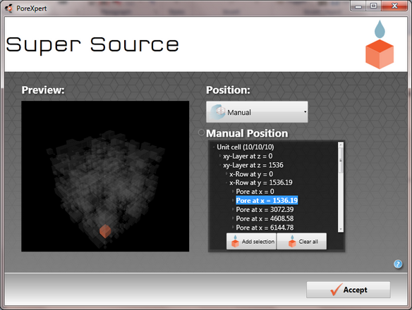Click the PoreXpert title bar app icon
412x310 pixels.
click(8, 8)
